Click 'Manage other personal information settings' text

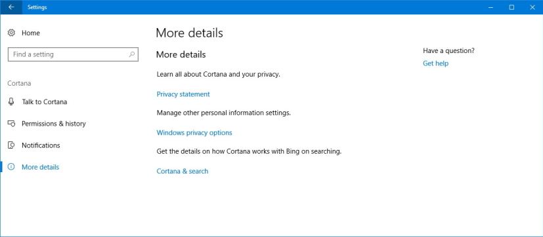(x=224, y=113)
